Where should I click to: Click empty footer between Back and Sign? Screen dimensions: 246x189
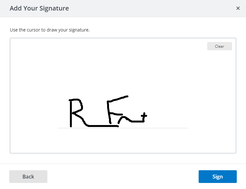tap(122, 177)
